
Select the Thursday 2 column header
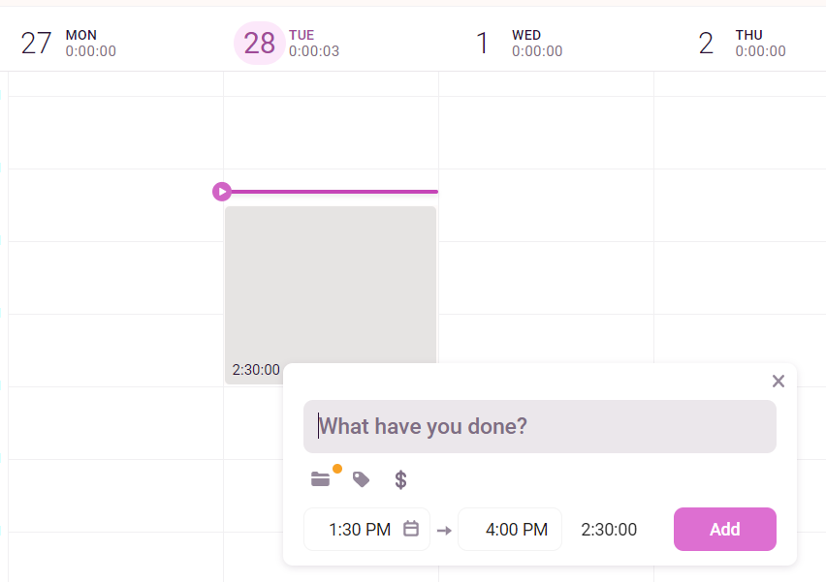(x=742, y=43)
